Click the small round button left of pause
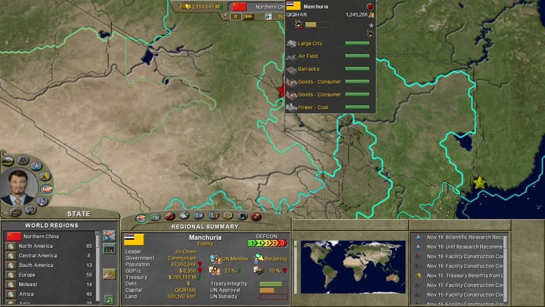The height and width of the screenshot is (307, 545). point(225,16)
